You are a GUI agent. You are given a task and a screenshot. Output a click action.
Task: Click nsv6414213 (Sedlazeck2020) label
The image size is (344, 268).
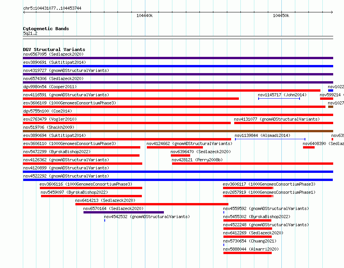click(105, 200)
